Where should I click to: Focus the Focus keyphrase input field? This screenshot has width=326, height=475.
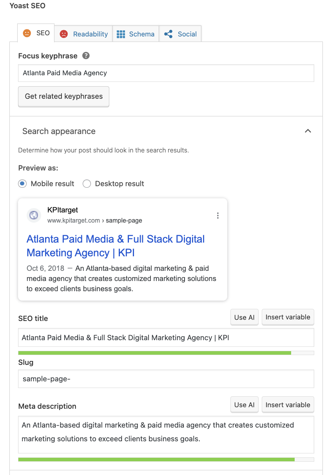[x=166, y=73]
